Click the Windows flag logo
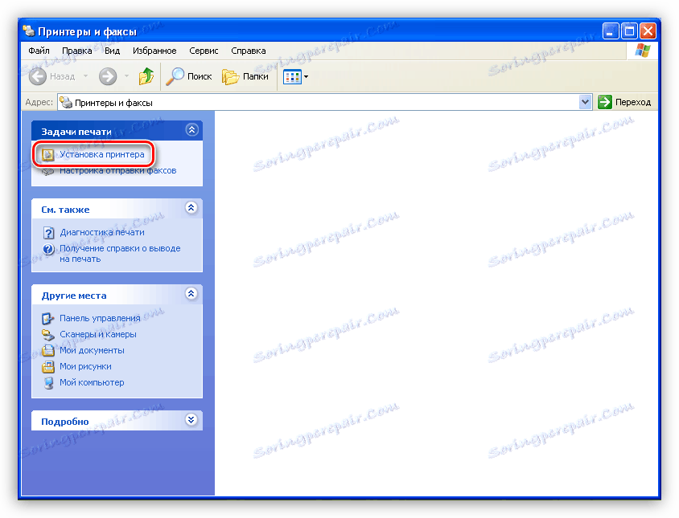The height and width of the screenshot is (518, 679). [x=642, y=51]
